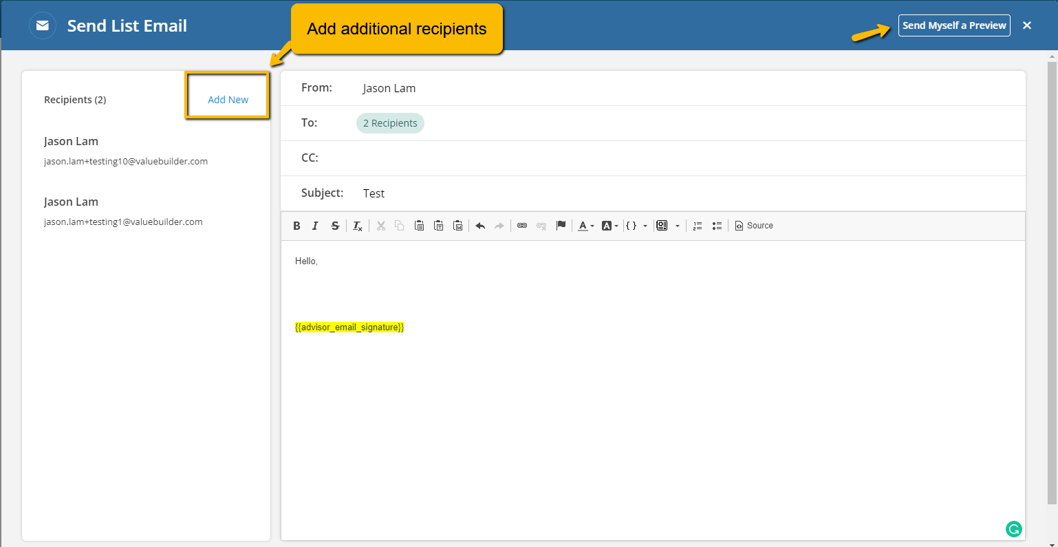Cut the selected text
1058x547 pixels.
[x=380, y=226]
